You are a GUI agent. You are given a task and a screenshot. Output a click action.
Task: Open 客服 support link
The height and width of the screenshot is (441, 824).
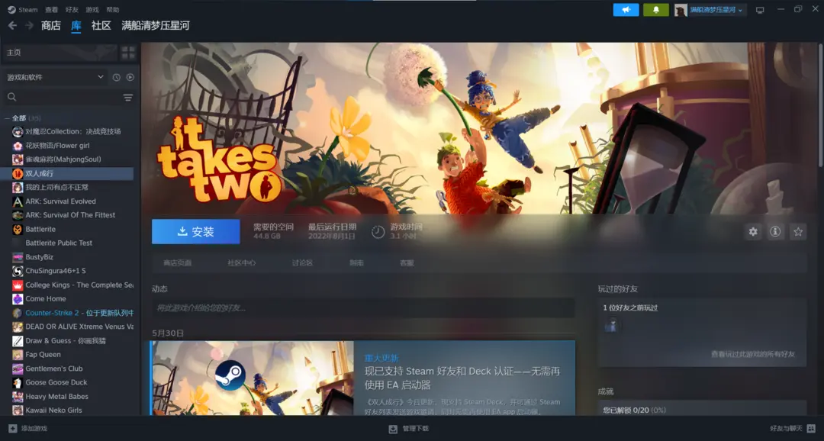[407, 262]
